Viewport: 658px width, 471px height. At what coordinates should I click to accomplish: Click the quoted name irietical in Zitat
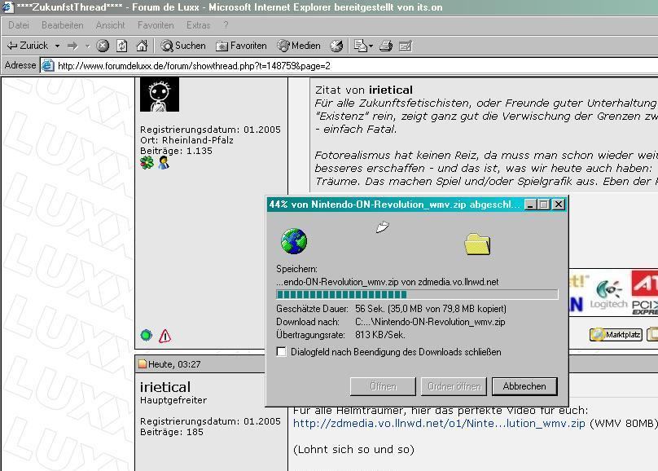(391, 90)
